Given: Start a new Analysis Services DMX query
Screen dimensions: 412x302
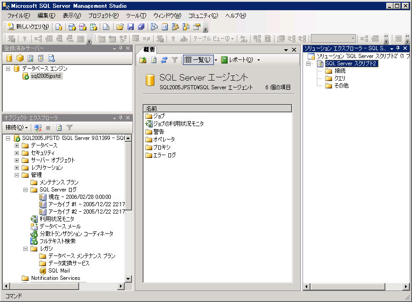Looking at the screenshot, I should coord(82,27).
